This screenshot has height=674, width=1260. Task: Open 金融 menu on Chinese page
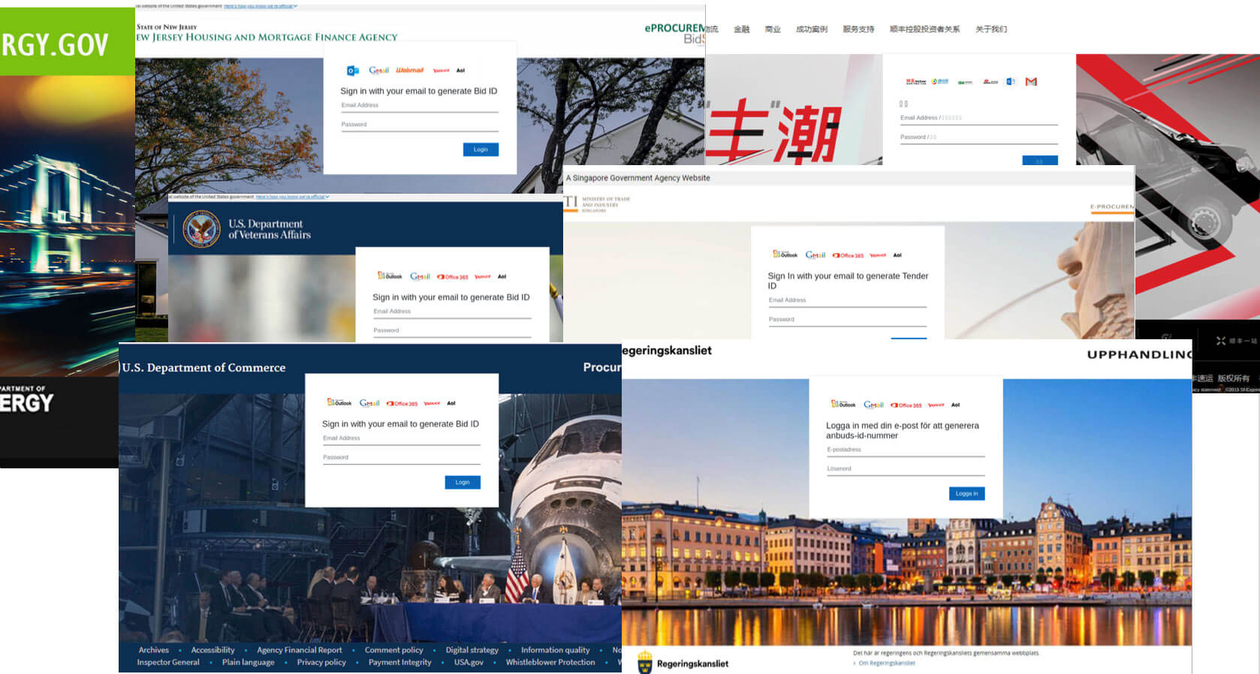tap(742, 29)
